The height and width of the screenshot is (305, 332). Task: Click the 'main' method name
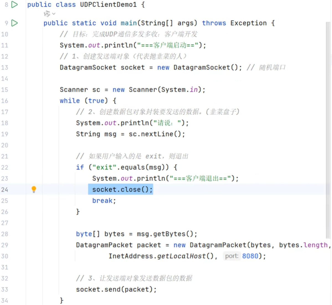coord(129,23)
